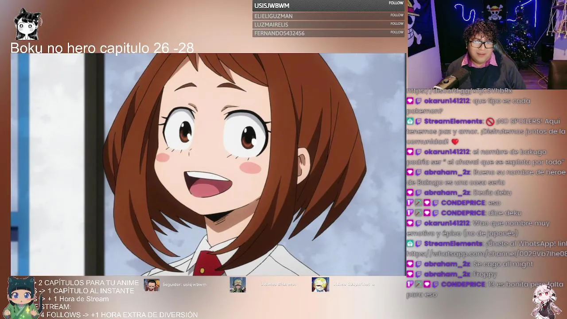Click '4 FOLLOWS -> +1 HORA EXTRA DE DIVERSIÓN'
This screenshot has height=319, width=567.
pyautogui.click(x=119, y=315)
